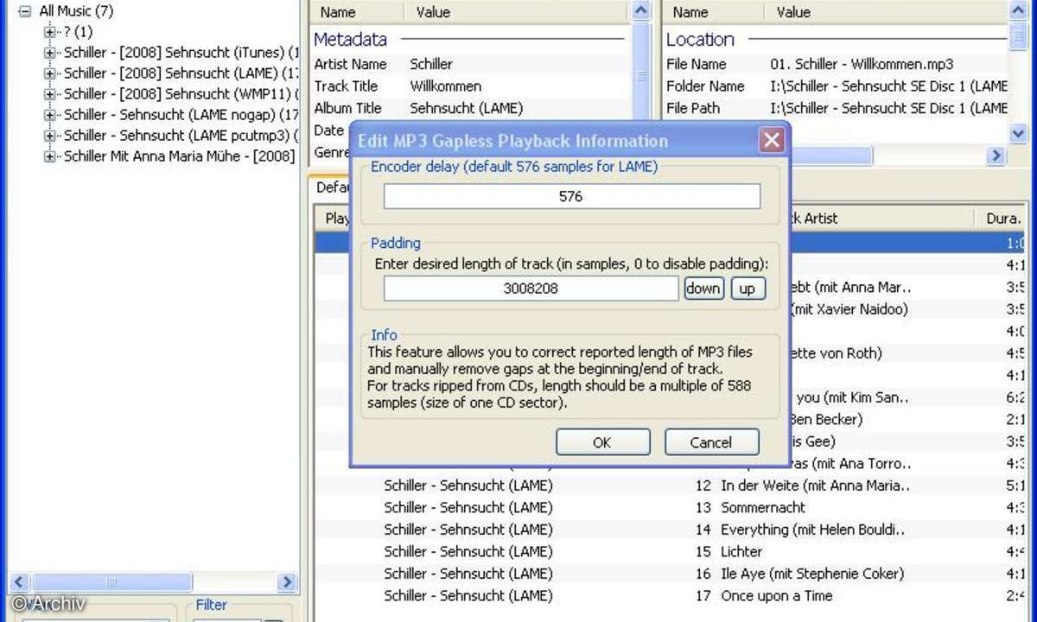Expand Schiller Mit Anna Maria Mühe node
Image resolution: width=1037 pixels, height=622 pixels.
pos(49,156)
